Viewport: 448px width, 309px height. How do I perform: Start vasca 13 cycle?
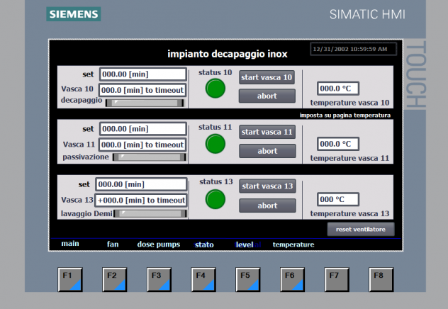coord(267,186)
